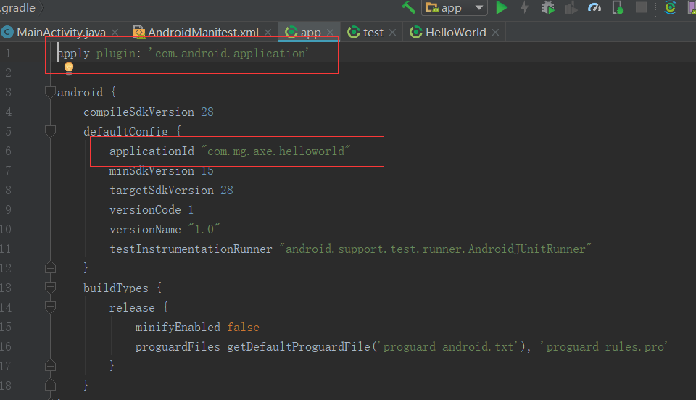
Task: Close the test tab
Action: pyautogui.click(x=392, y=33)
